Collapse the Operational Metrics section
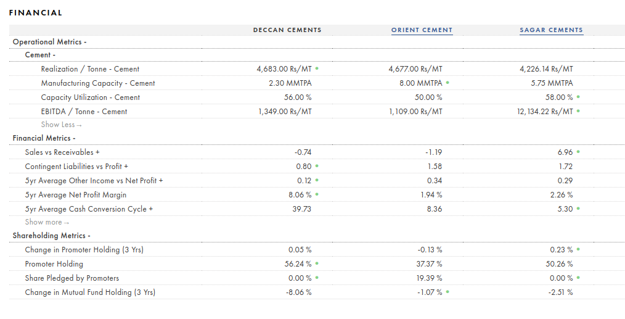Viewport: 625px width, 319px height. (x=49, y=42)
